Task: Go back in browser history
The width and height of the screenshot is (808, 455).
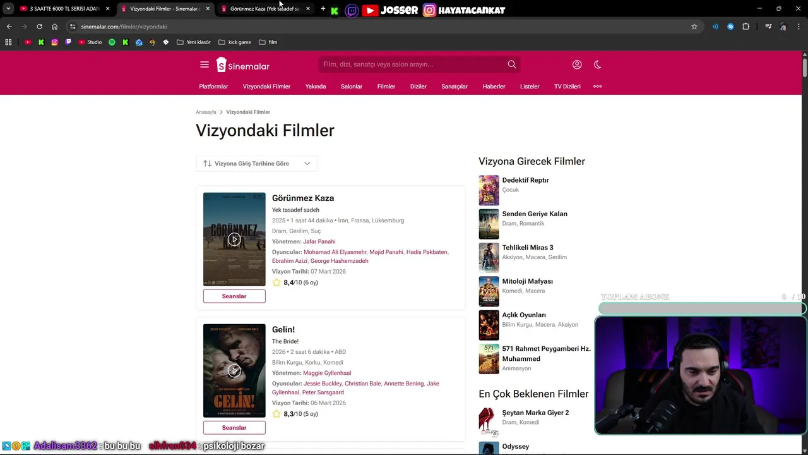Action: coord(9,27)
